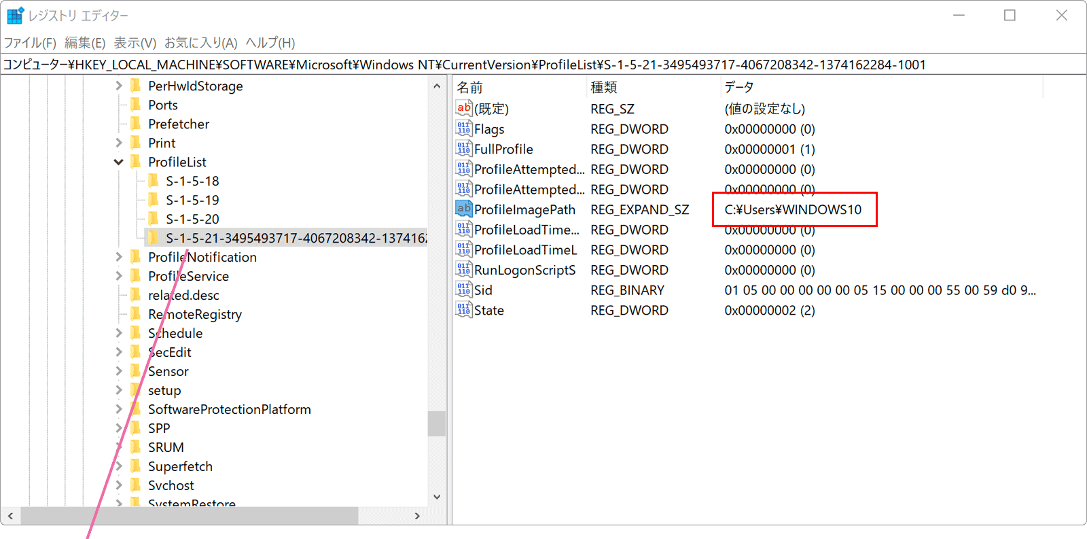This screenshot has height=539, width=1087.
Task: Click the Sensor folder icon
Action: pos(135,371)
